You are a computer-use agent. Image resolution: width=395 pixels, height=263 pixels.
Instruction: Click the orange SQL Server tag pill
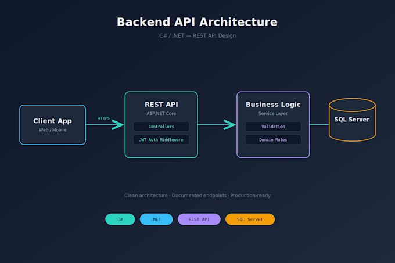click(x=250, y=219)
